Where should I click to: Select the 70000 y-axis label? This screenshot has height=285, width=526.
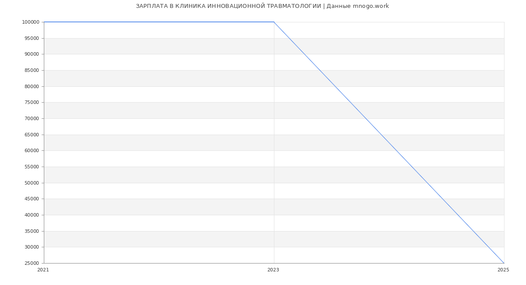pos(32,119)
